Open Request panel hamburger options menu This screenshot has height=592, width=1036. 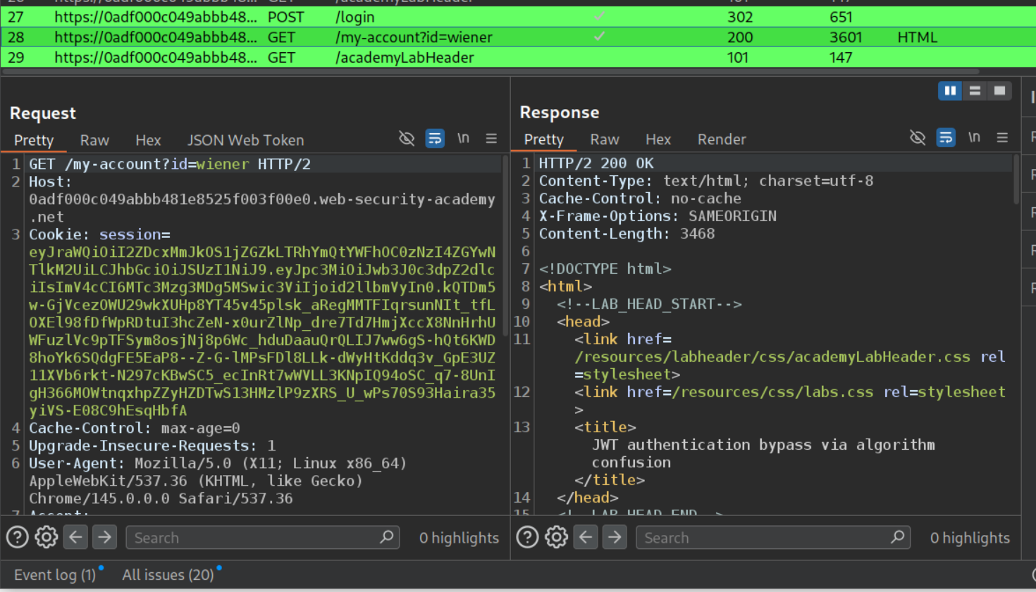[x=491, y=139]
